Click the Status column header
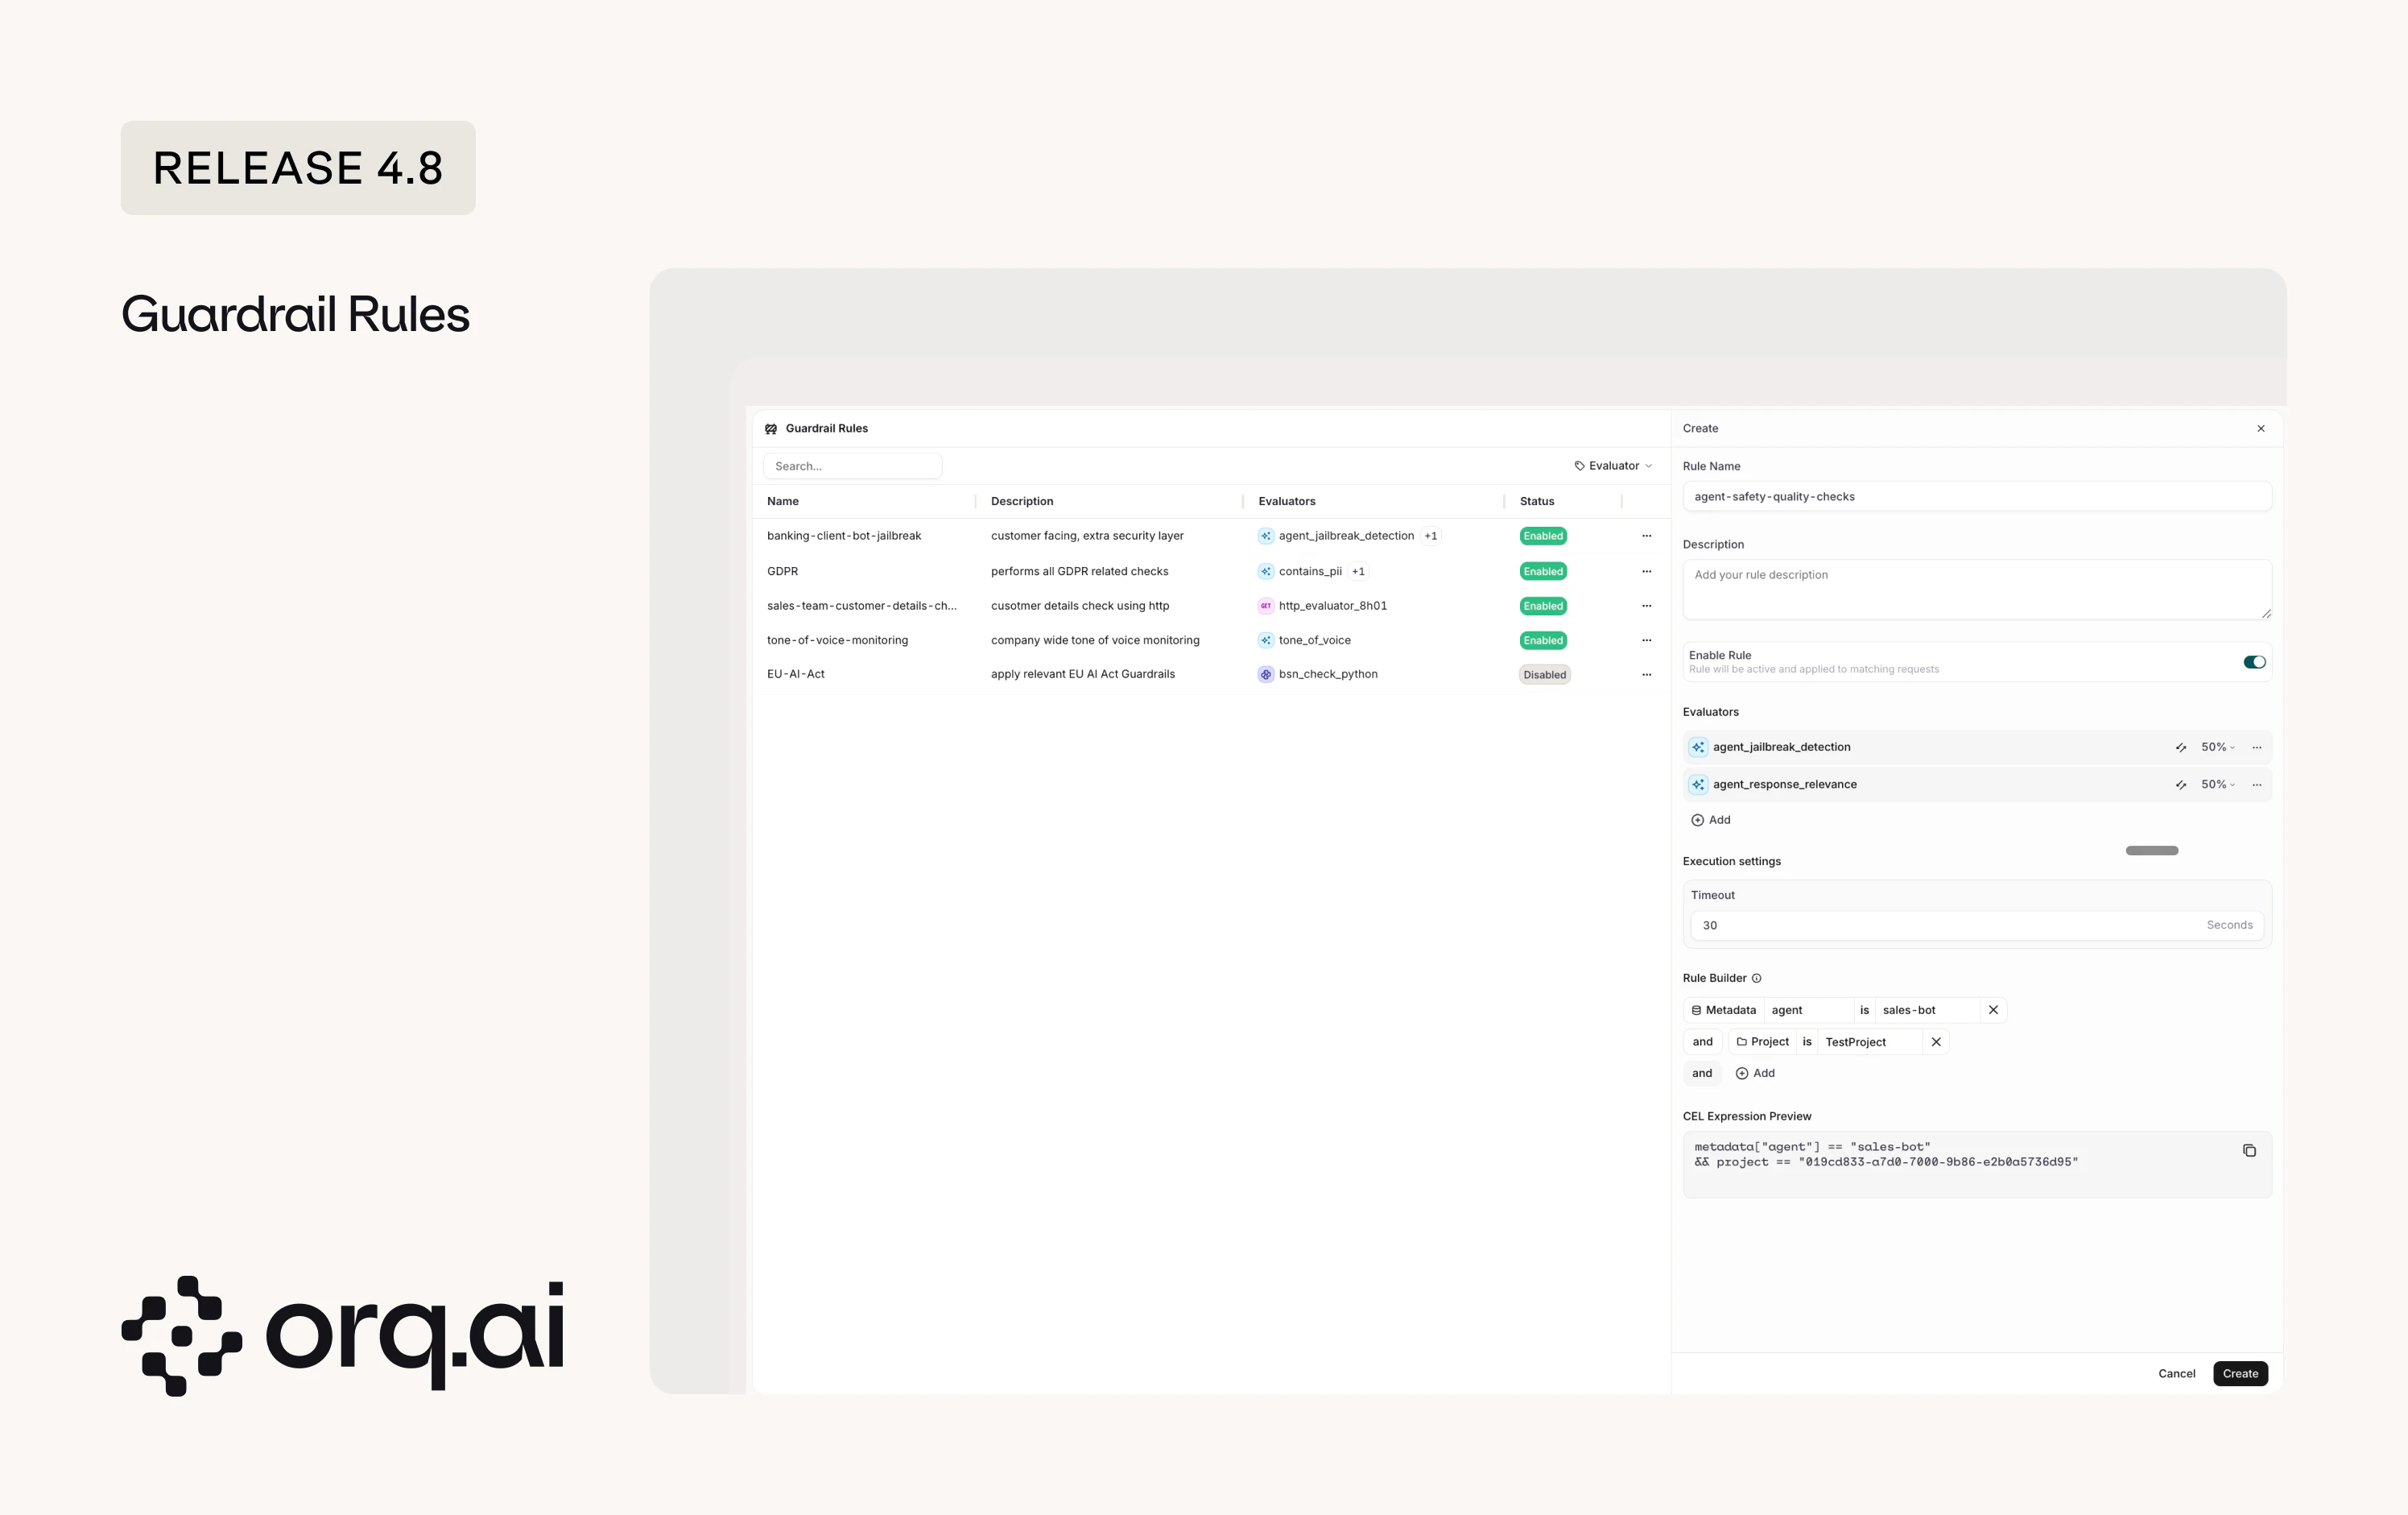The height and width of the screenshot is (1515, 2408). [x=1537, y=501]
